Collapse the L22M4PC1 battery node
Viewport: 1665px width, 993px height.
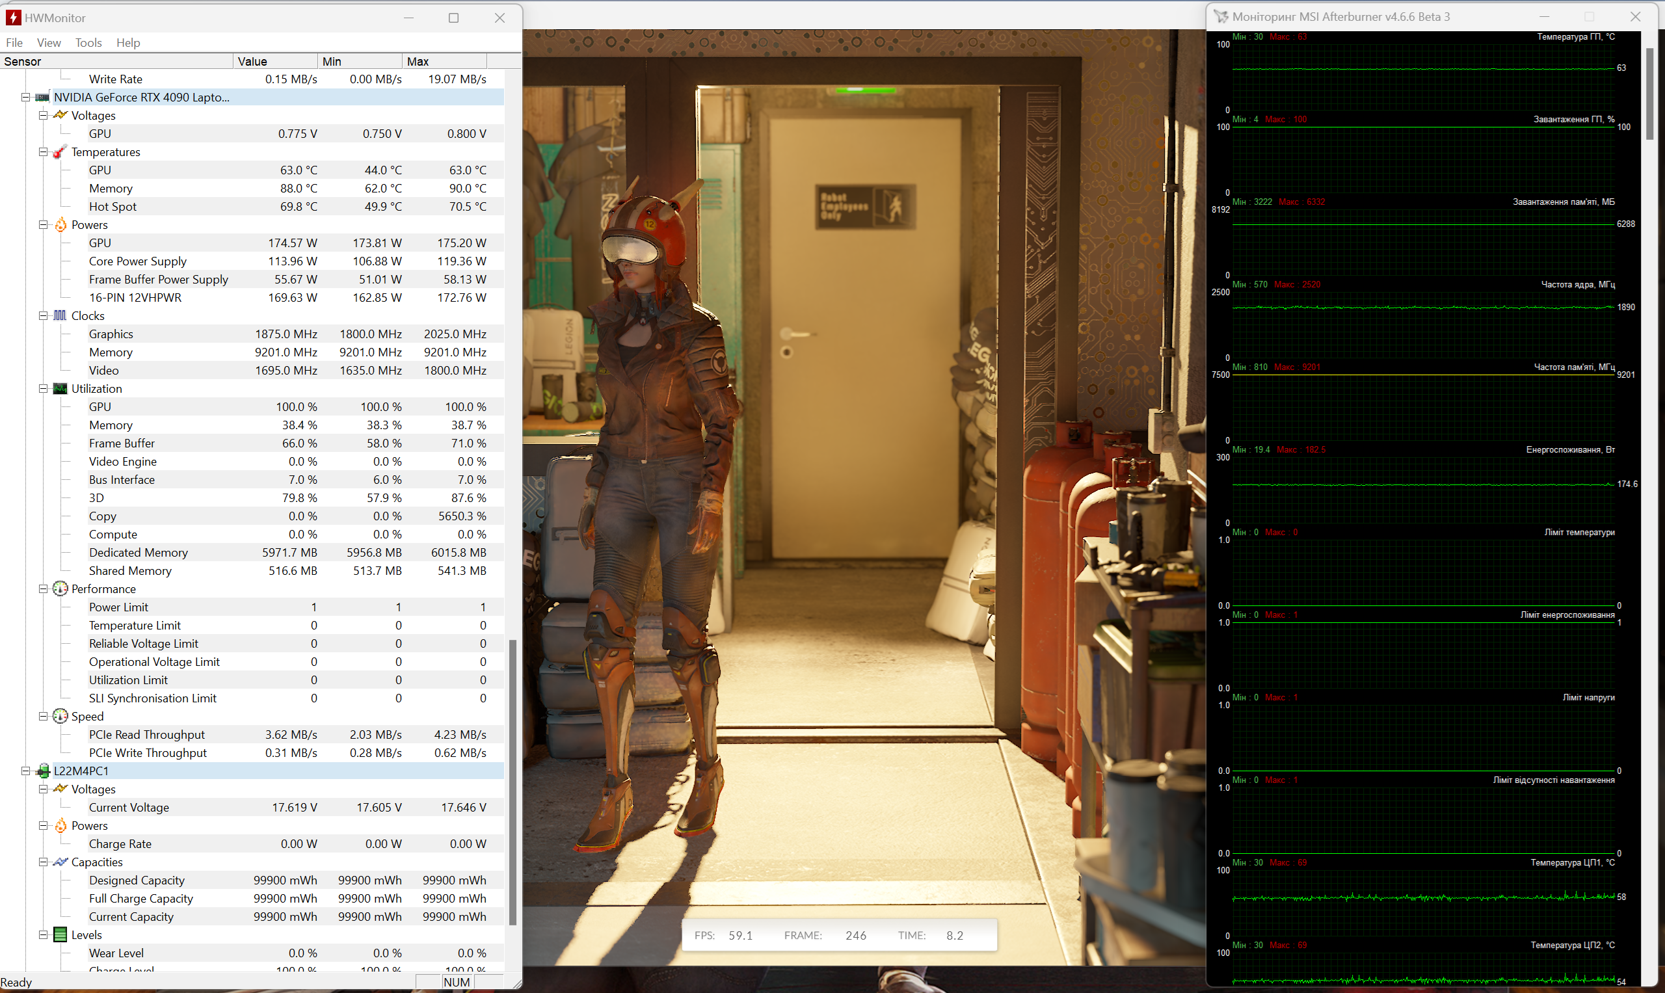(25, 771)
